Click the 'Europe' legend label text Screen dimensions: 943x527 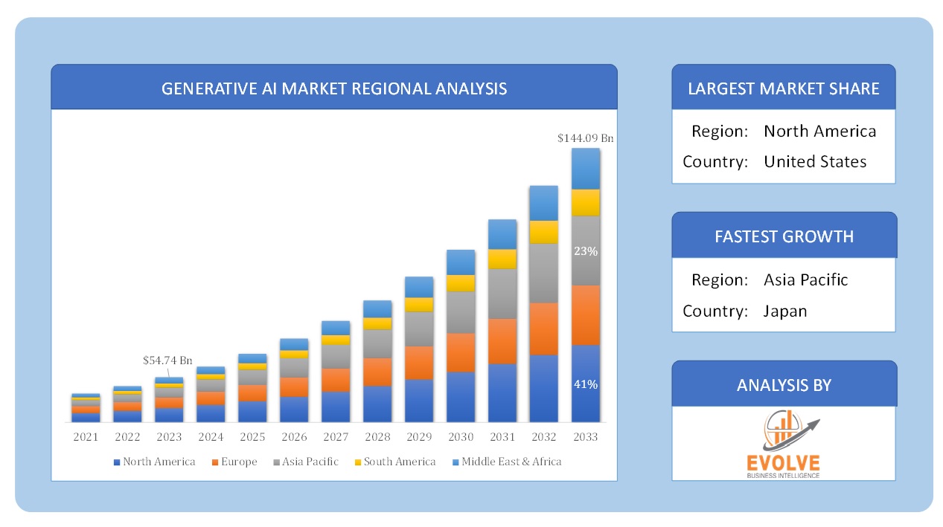pos(239,462)
